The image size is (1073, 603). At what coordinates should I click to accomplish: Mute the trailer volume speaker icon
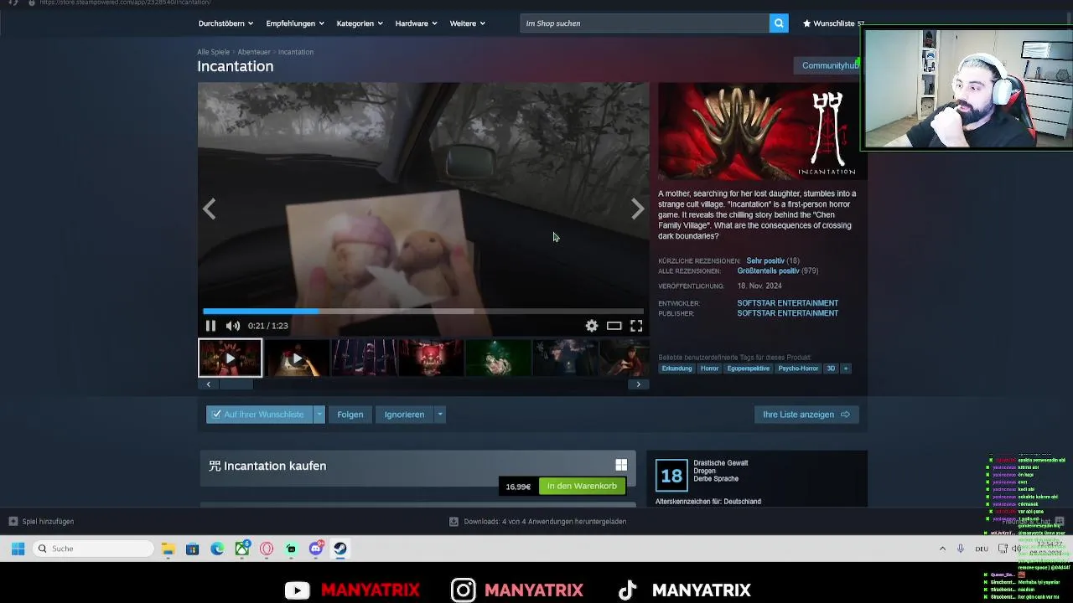click(x=233, y=326)
